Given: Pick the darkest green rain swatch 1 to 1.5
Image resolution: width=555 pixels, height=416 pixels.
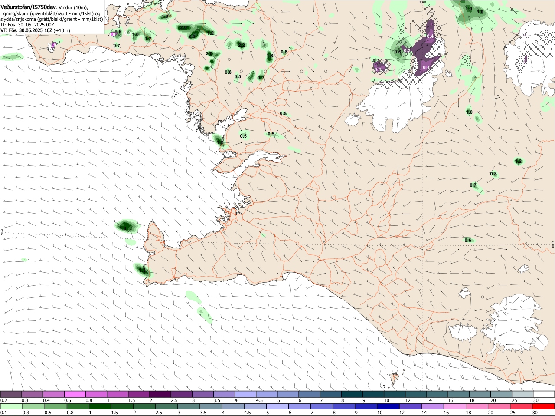Looking at the screenshot, I should point(100,406).
